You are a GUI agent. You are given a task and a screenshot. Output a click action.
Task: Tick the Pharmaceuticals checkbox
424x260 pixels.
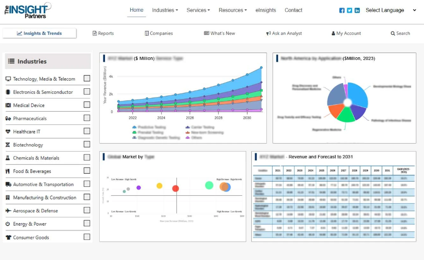click(x=87, y=118)
